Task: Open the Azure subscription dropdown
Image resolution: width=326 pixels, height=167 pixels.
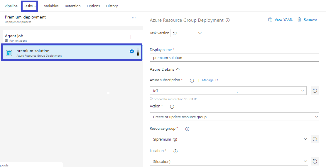Action: 228,91
